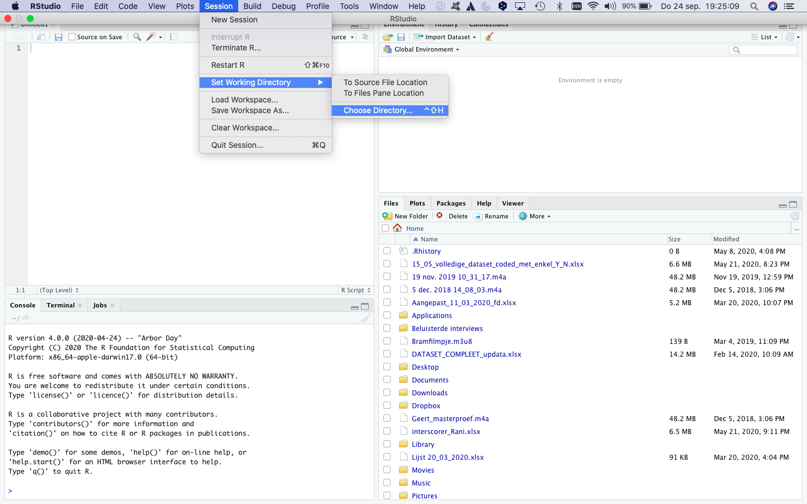Click the clear console broom icon
The width and height of the screenshot is (807, 504).
tap(365, 318)
